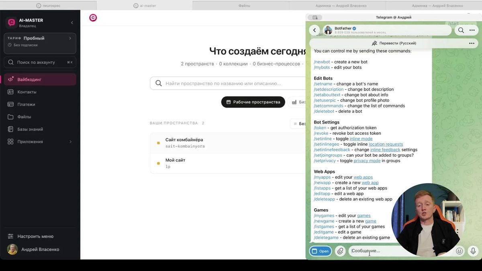Click the Вайбкодинг code icon
The image size is (482, 271).
(11, 79)
